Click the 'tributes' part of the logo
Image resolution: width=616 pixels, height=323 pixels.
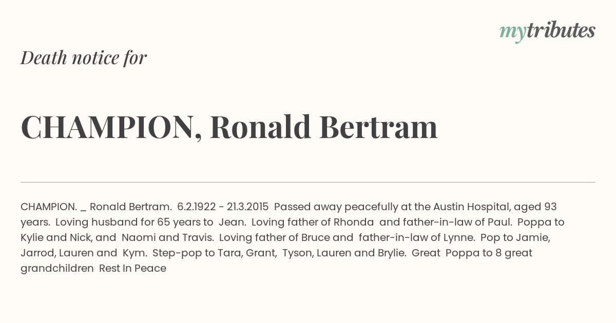pyautogui.click(x=561, y=31)
